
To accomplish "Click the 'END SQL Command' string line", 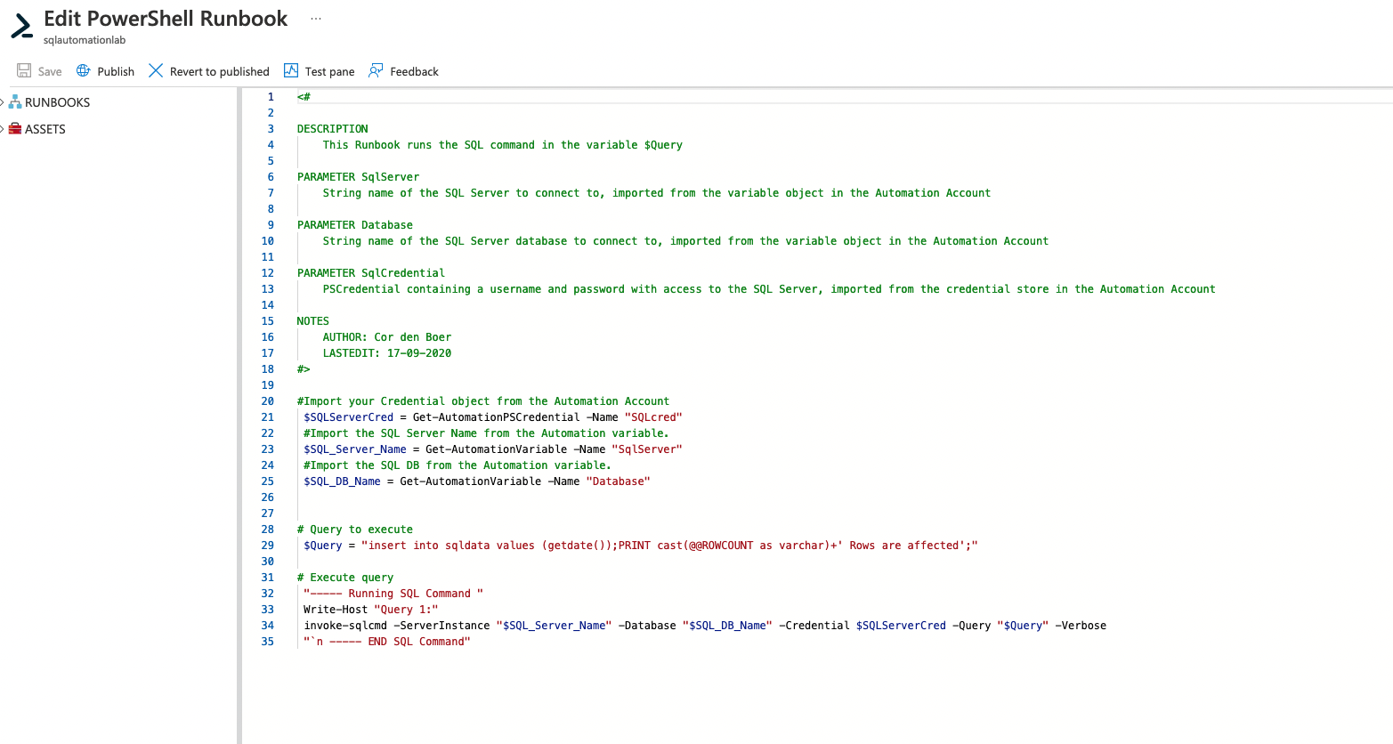I will point(386,642).
